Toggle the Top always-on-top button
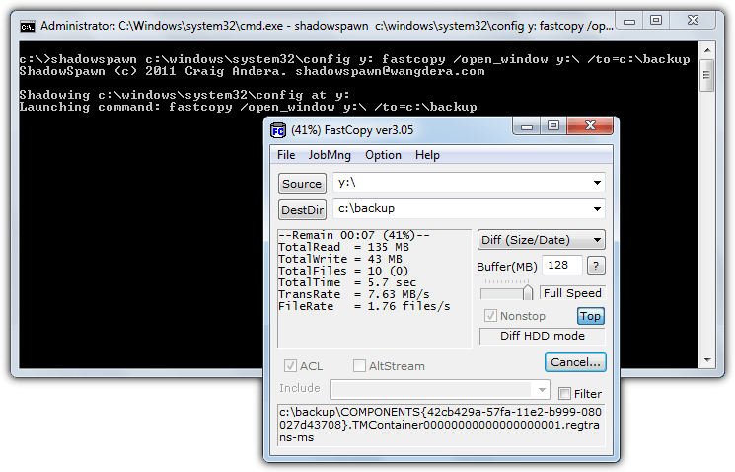The height and width of the screenshot is (472, 735). [x=590, y=316]
